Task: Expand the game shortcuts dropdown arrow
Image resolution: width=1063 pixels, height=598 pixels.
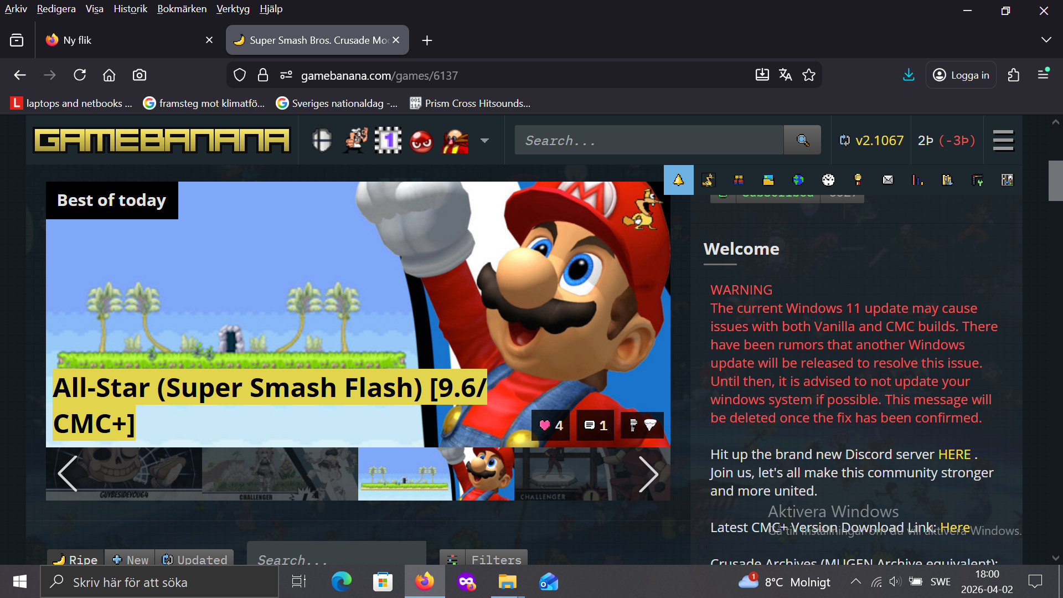Action: 485,141
